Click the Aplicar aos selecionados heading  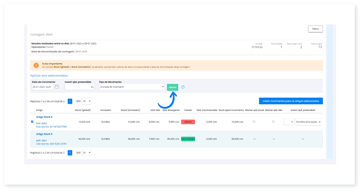click(49, 75)
